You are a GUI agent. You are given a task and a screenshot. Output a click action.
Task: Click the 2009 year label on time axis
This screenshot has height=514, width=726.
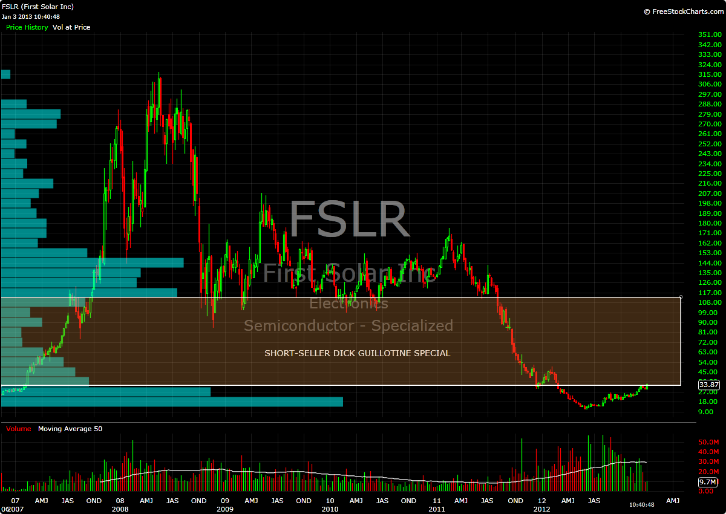point(225,509)
